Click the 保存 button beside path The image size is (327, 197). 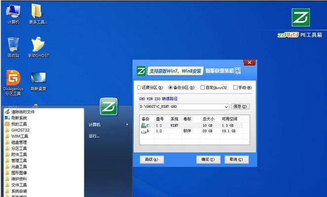coord(240,106)
